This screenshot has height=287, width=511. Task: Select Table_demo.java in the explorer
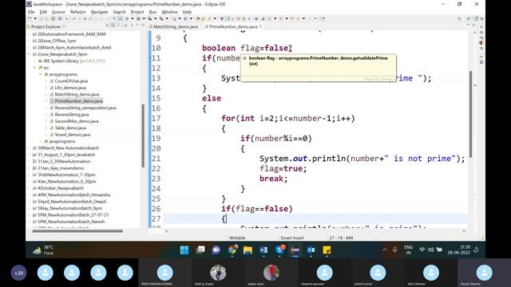point(70,128)
